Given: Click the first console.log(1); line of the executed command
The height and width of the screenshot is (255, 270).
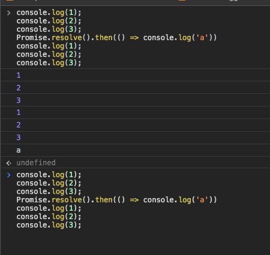Looking at the screenshot, I should tap(49, 13).
